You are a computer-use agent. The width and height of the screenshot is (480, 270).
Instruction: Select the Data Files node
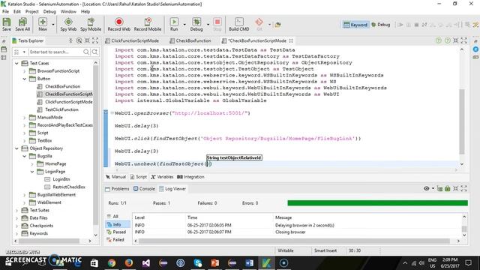click(x=38, y=218)
